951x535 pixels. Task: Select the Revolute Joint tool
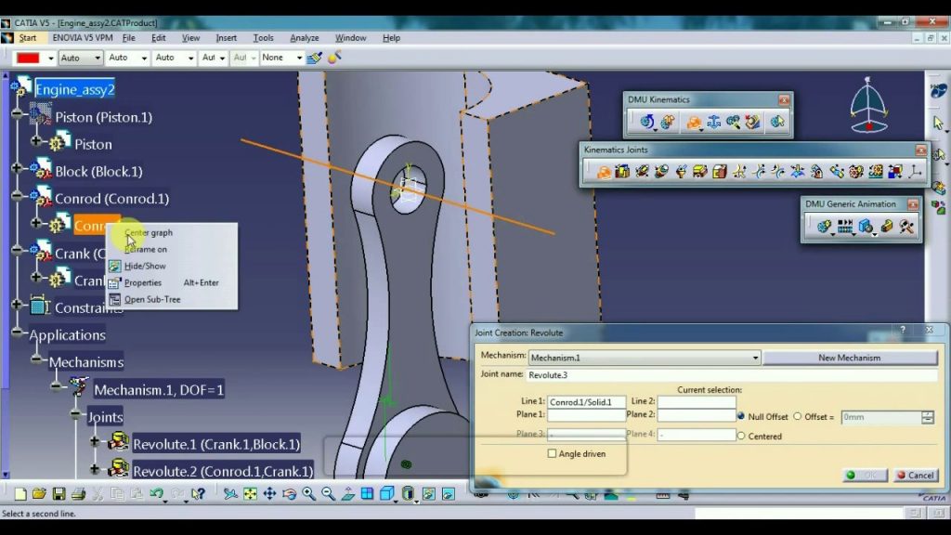604,172
